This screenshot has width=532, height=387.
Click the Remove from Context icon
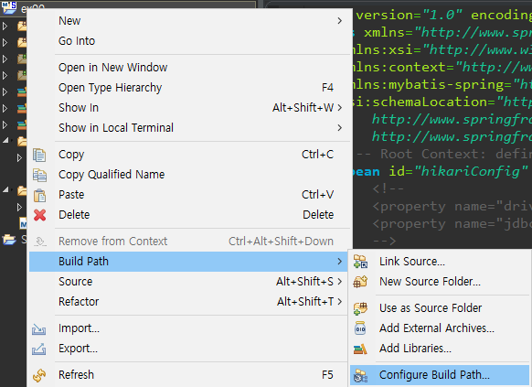pos(40,242)
